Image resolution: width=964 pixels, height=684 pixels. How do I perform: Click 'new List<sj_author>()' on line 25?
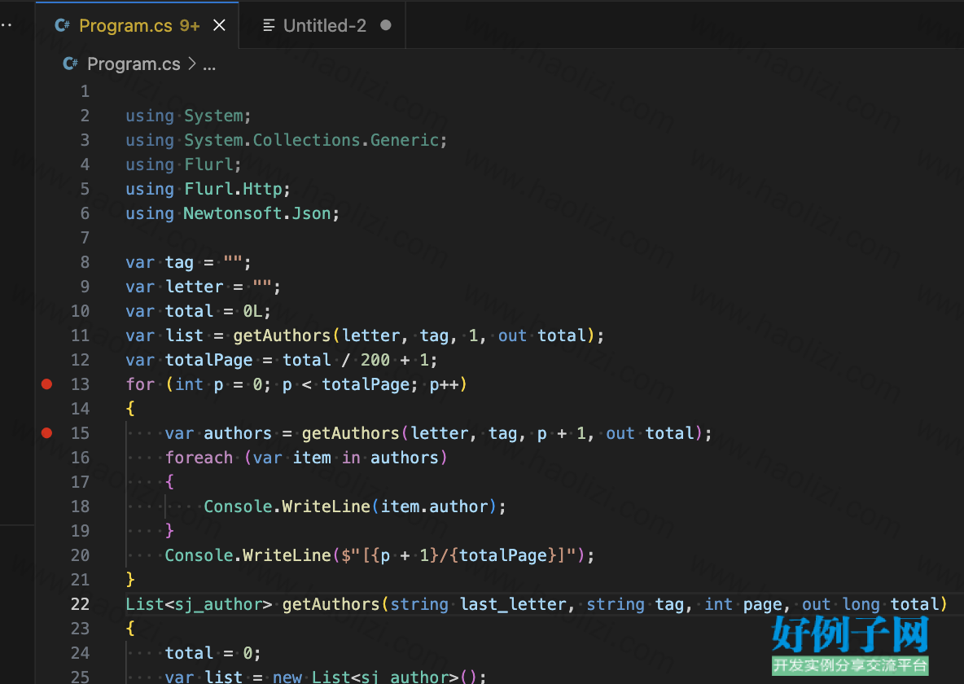coord(375,677)
